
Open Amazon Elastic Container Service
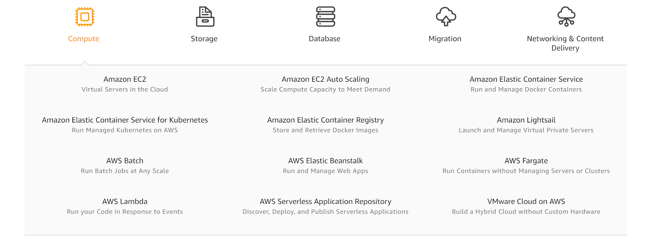pyautogui.click(x=526, y=79)
